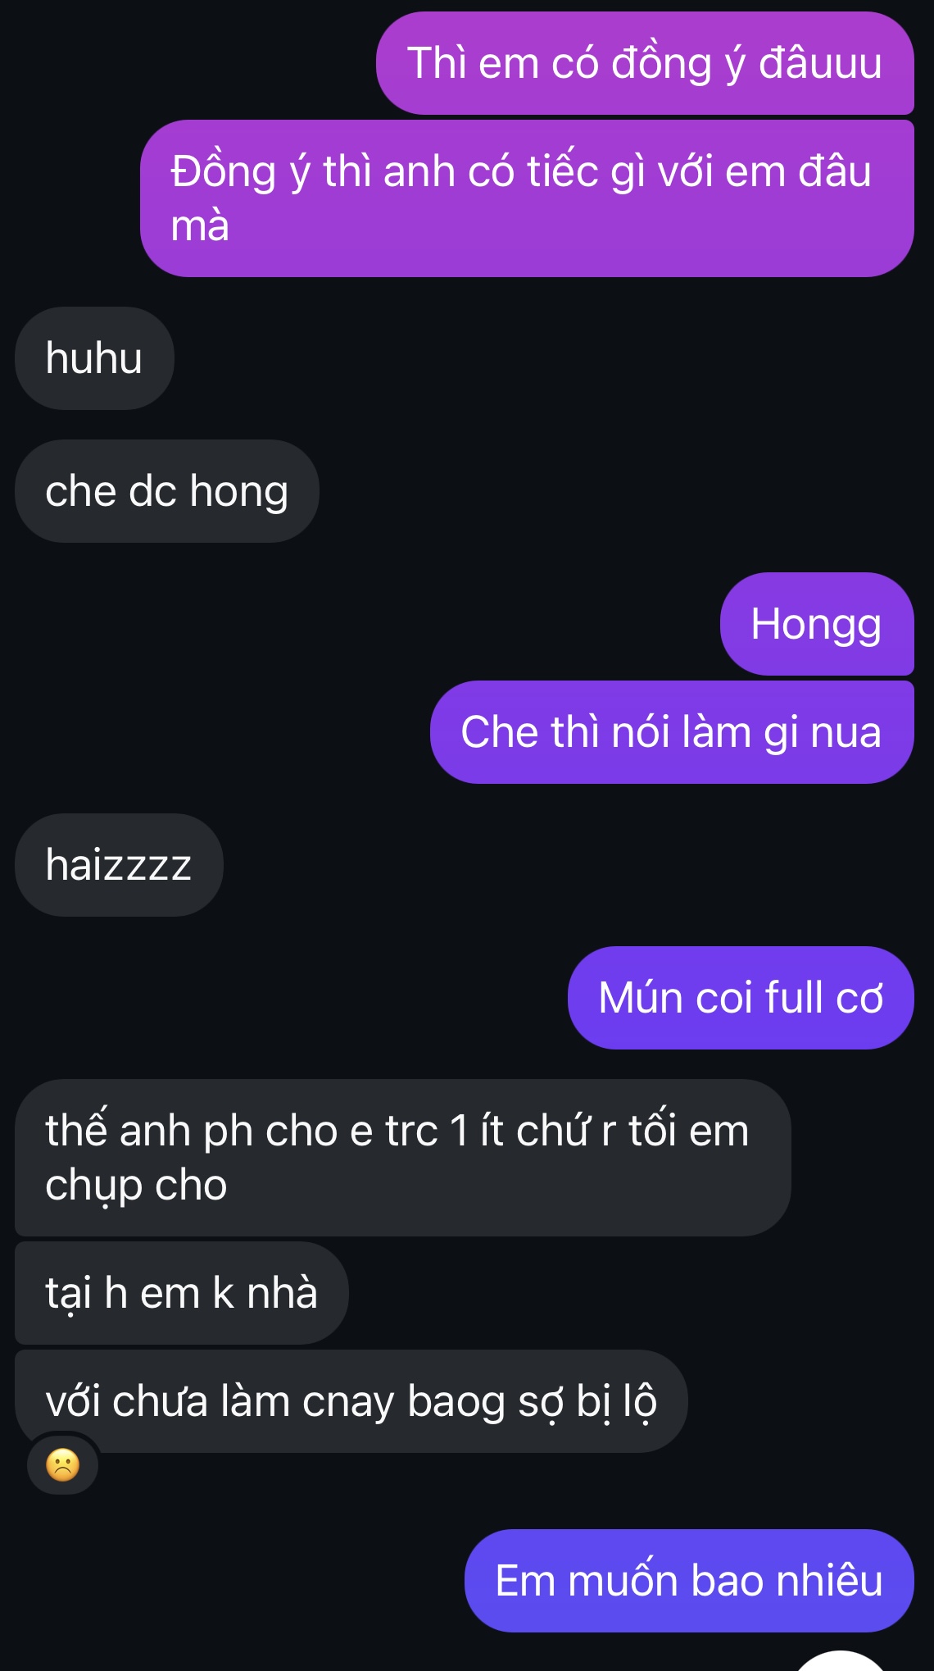
Task: Tap the 'Che thì nói làm gi nua' bubble
Action: click(672, 732)
